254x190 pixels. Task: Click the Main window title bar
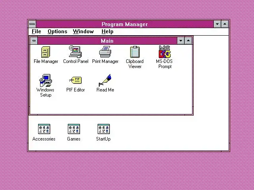107,41
